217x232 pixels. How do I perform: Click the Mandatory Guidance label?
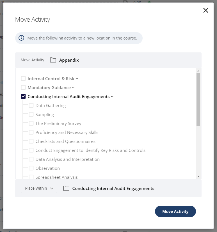(x=49, y=88)
